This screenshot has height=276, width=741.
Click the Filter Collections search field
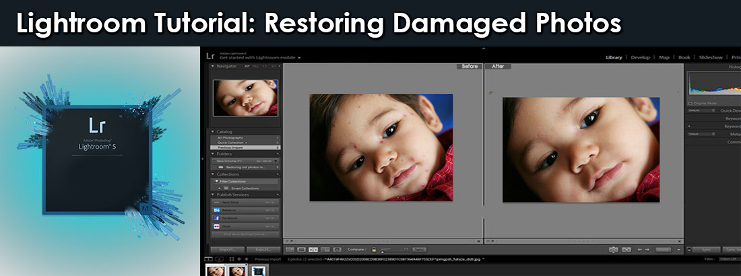point(245,181)
